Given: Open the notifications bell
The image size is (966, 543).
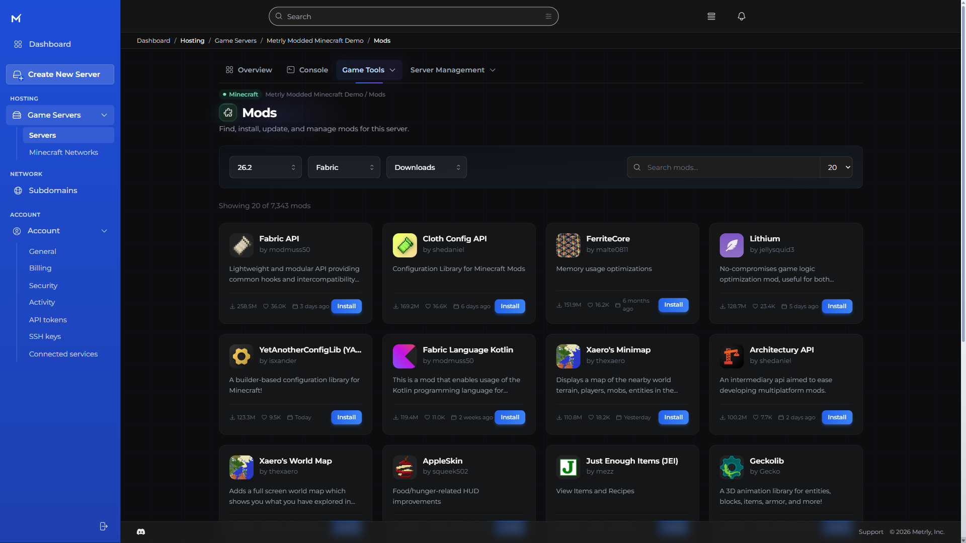Looking at the screenshot, I should (741, 17).
